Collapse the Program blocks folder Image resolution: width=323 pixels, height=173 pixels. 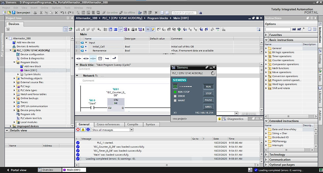pyautogui.click(x=14, y=62)
